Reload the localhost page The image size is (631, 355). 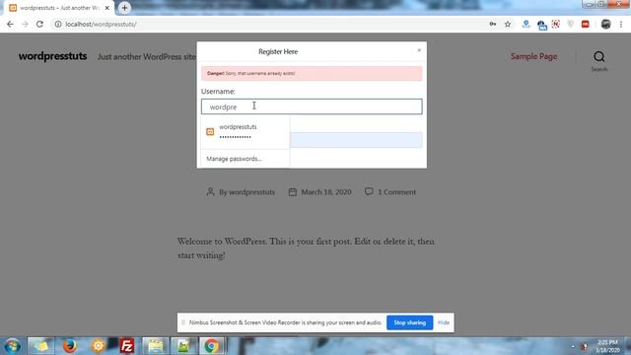[x=39, y=24]
